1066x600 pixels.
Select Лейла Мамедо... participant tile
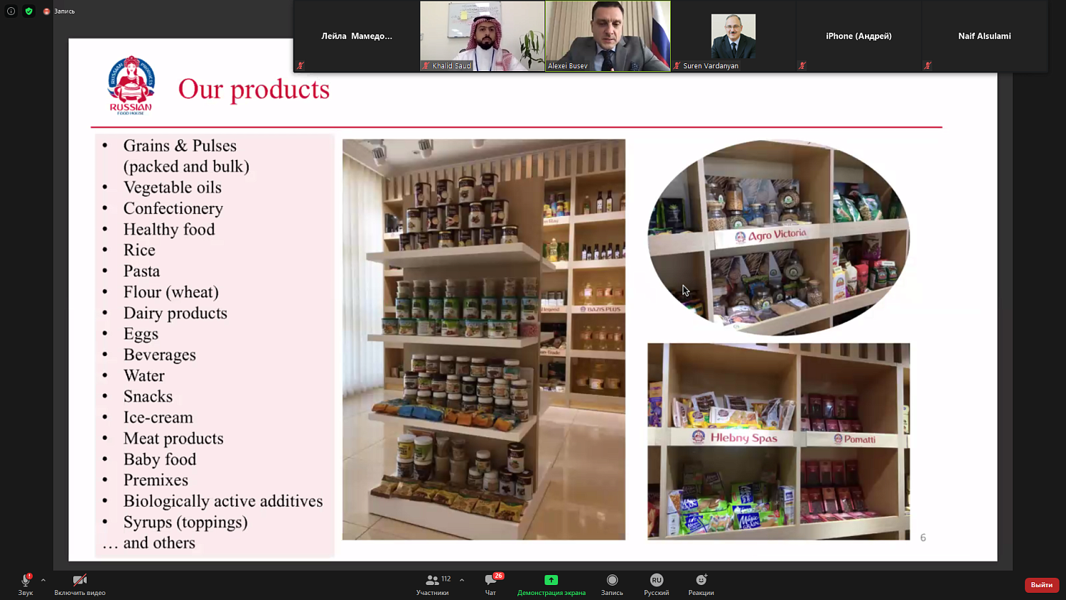pos(356,36)
